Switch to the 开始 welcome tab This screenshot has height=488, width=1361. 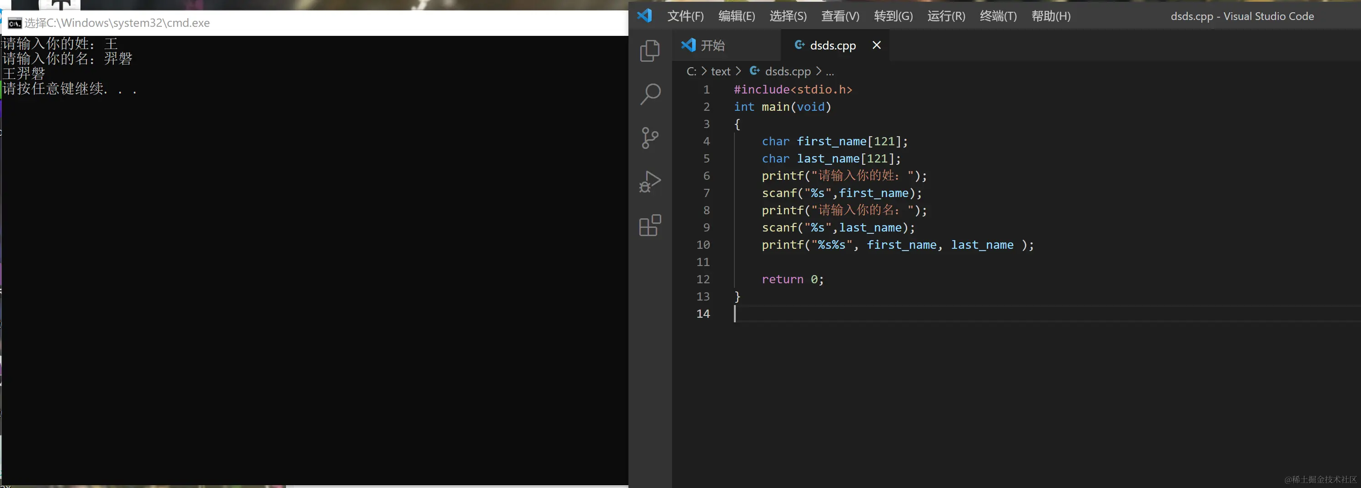pos(727,45)
